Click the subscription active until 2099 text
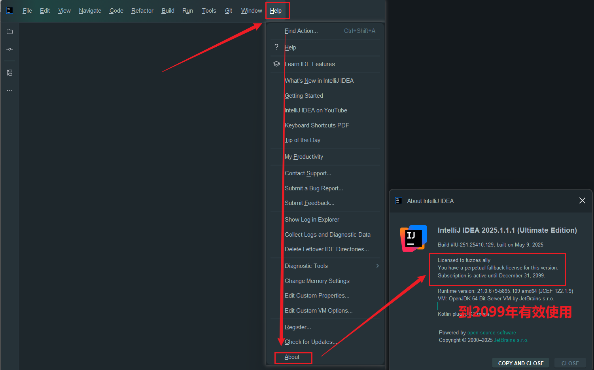This screenshot has height=370, width=594. (x=491, y=276)
